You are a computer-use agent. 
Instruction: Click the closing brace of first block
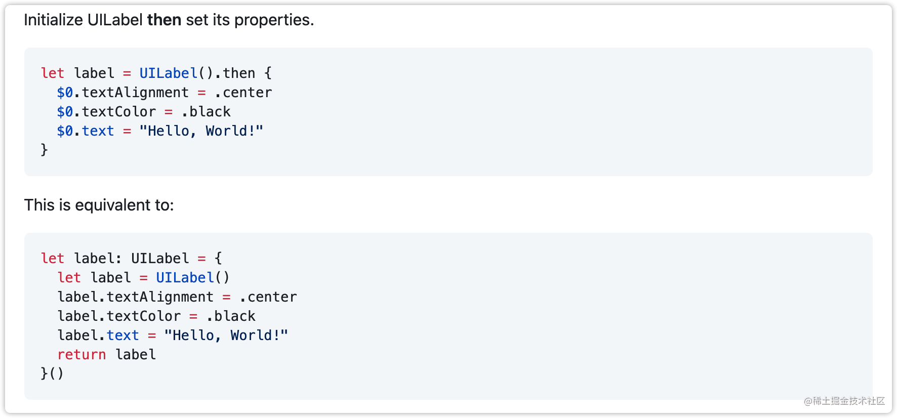click(x=44, y=150)
